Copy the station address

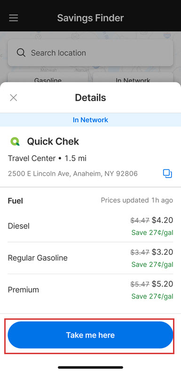[x=167, y=173]
